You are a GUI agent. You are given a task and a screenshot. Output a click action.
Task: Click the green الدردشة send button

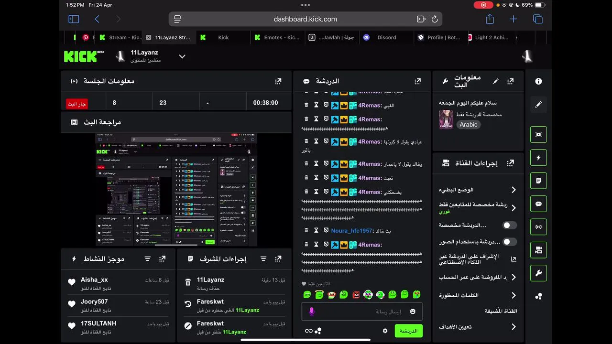click(x=408, y=331)
